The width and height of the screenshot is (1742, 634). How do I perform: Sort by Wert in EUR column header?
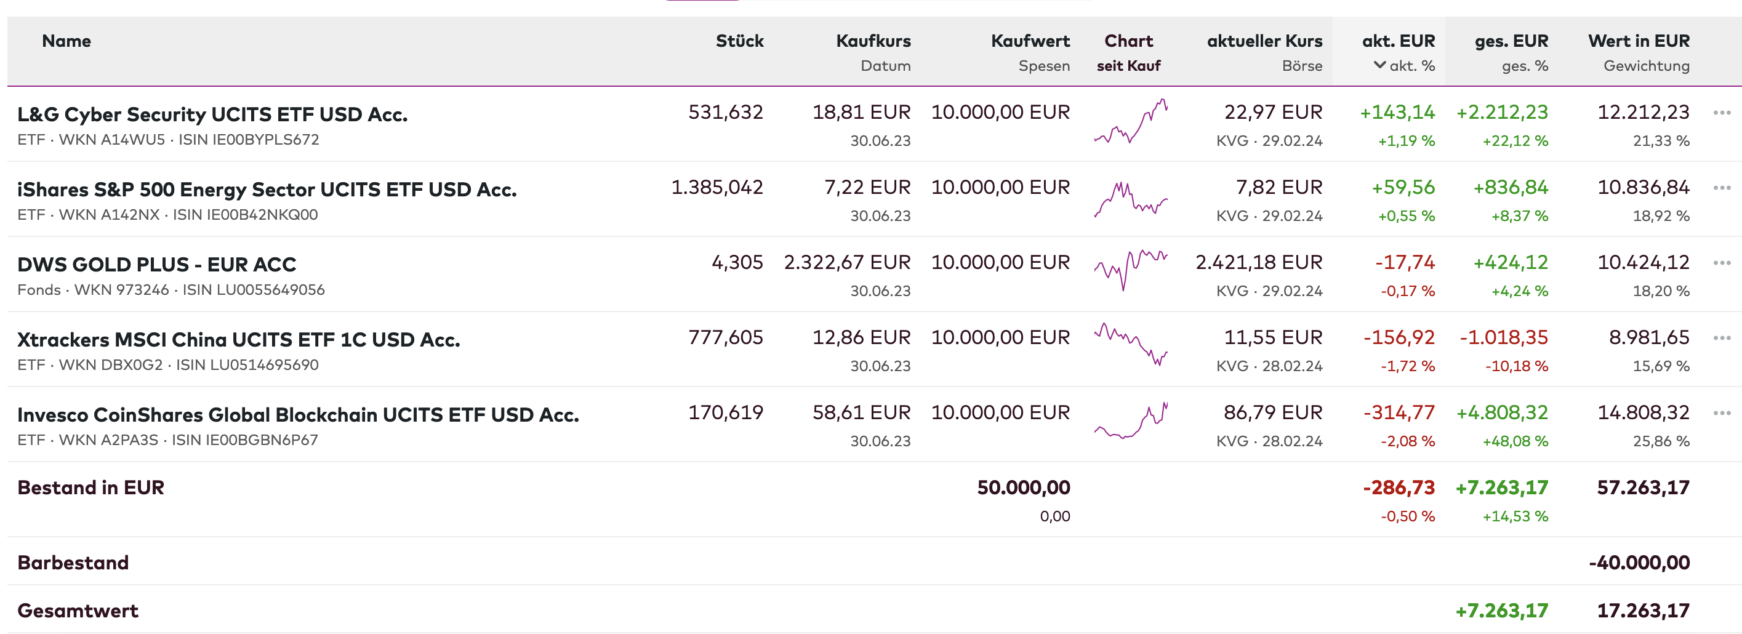click(x=1638, y=41)
